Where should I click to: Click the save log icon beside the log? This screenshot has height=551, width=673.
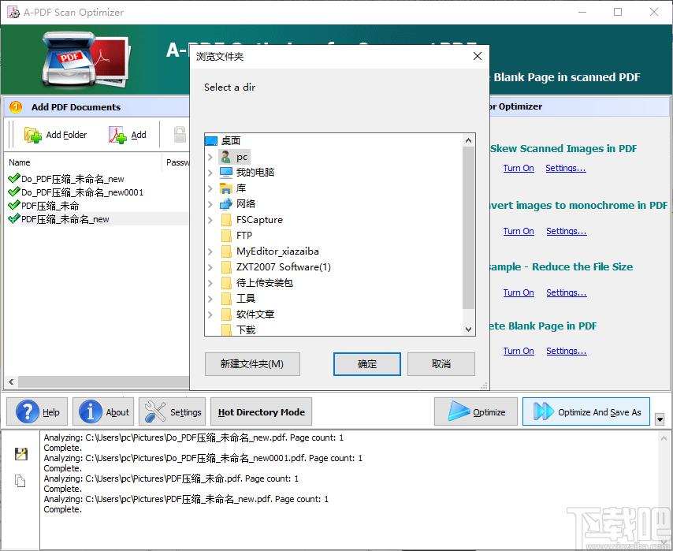point(20,454)
